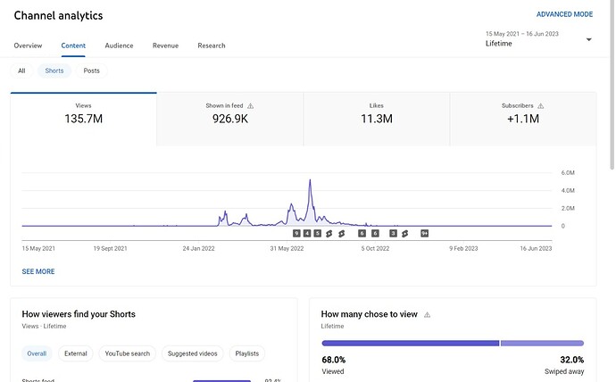Choose the External traffic source chip
The image size is (616, 382).
[76, 353]
